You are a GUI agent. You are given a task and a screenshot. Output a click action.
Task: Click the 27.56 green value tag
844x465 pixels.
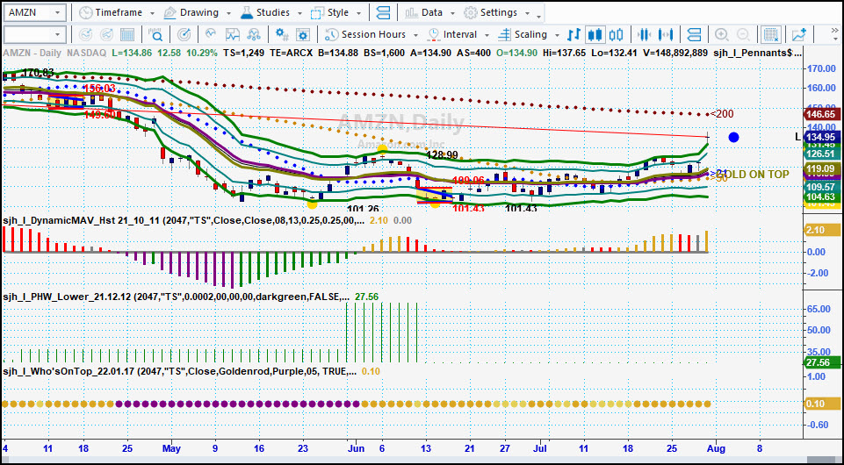pyautogui.click(x=821, y=363)
